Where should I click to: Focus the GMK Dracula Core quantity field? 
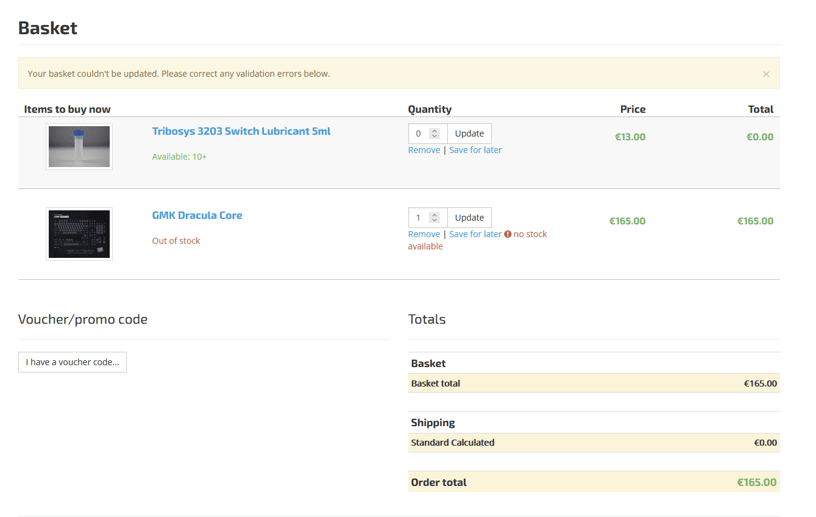coord(419,218)
